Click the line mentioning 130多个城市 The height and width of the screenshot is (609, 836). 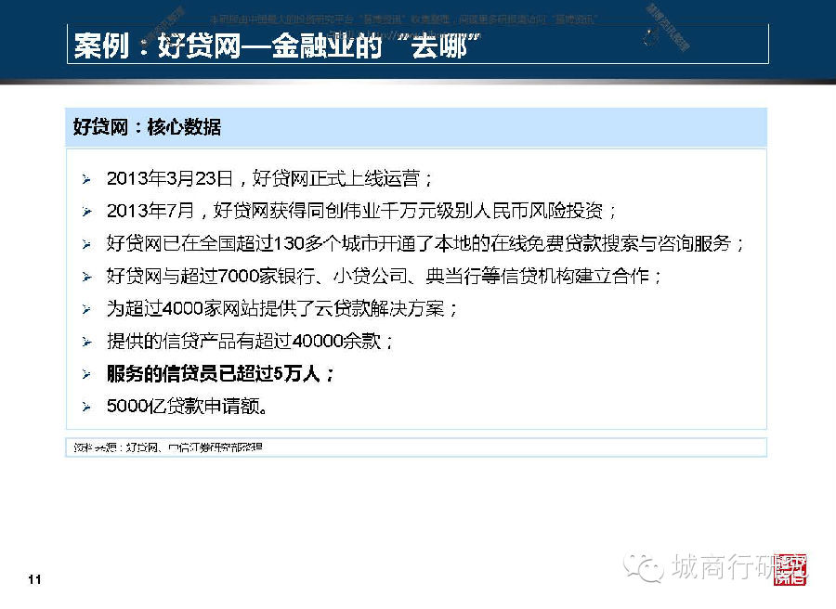pyautogui.click(x=425, y=243)
